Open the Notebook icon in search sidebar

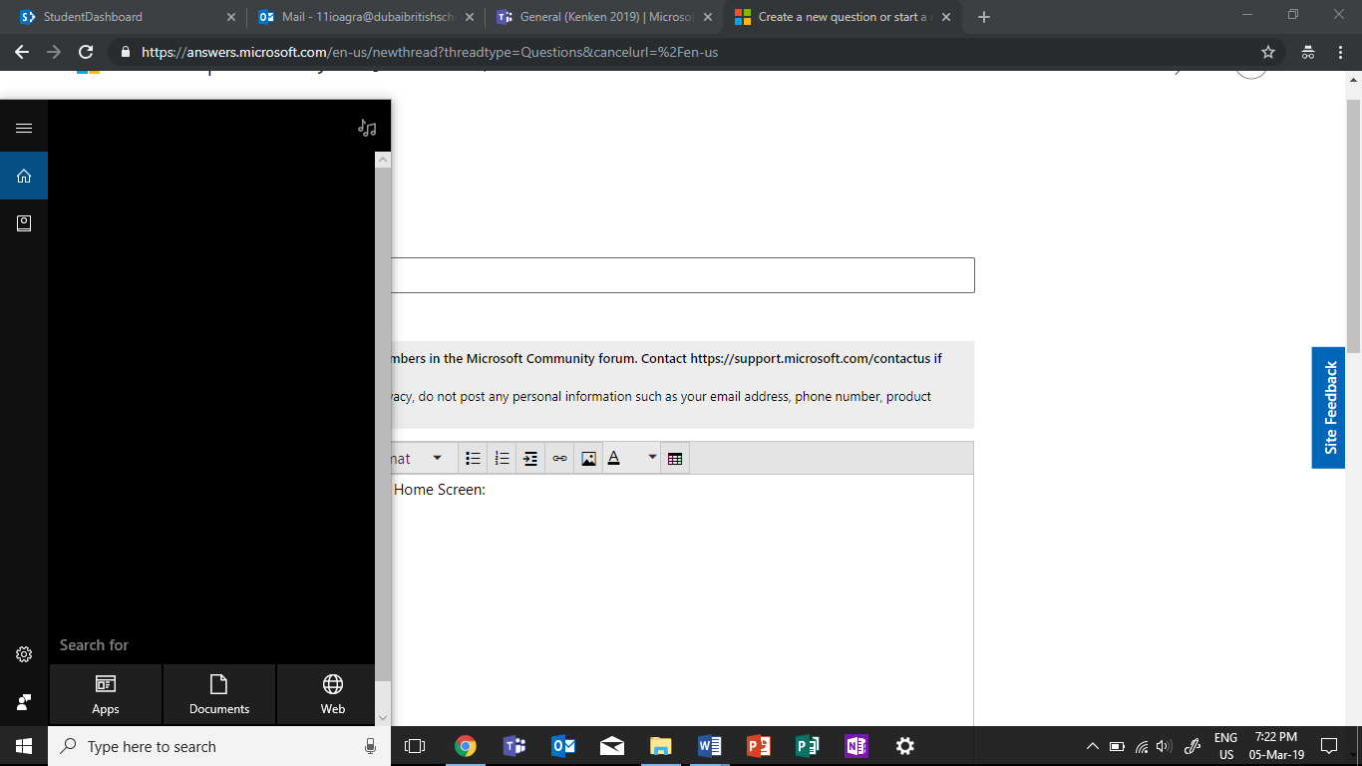click(x=24, y=223)
